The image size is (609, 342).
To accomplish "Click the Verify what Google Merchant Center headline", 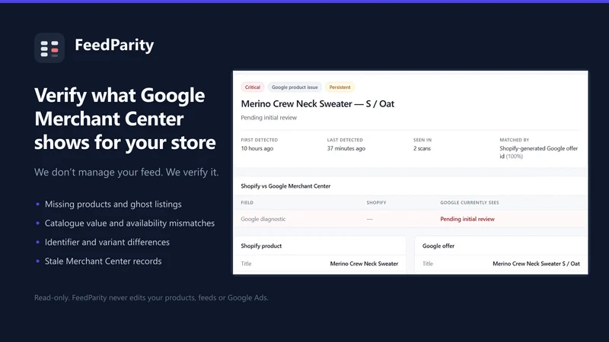I will coord(125,119).
